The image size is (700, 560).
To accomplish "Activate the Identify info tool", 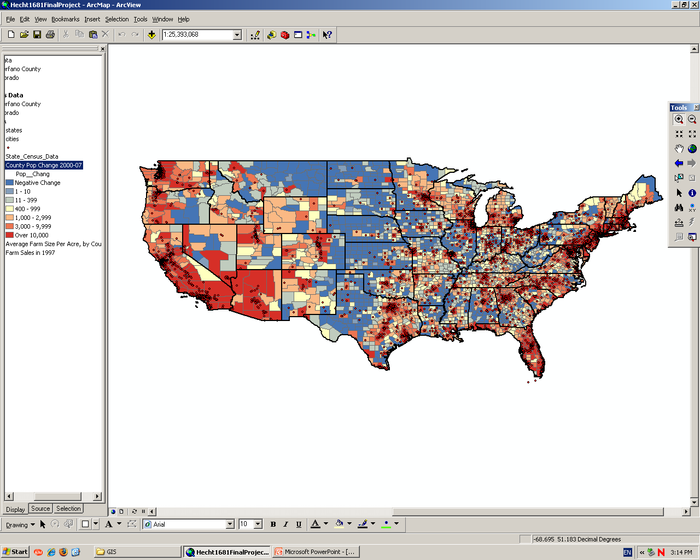I will (692, 193).
